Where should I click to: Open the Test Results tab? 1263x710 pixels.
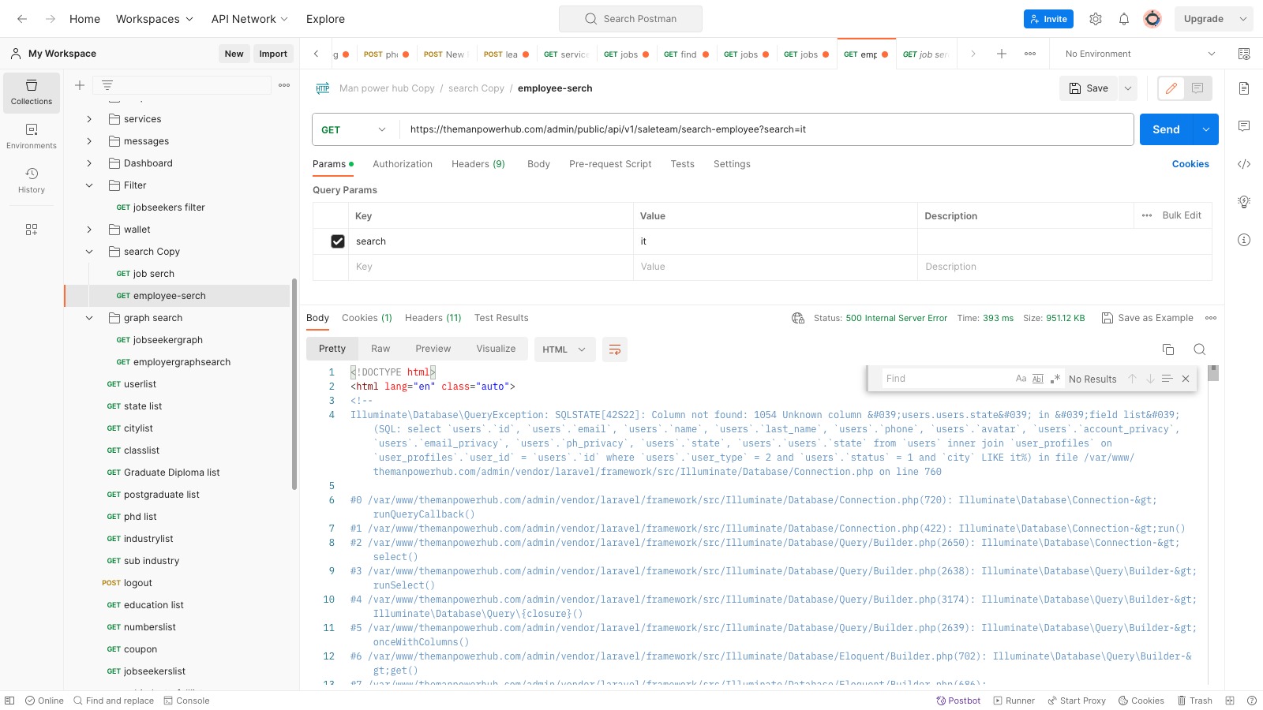point(501,318)
